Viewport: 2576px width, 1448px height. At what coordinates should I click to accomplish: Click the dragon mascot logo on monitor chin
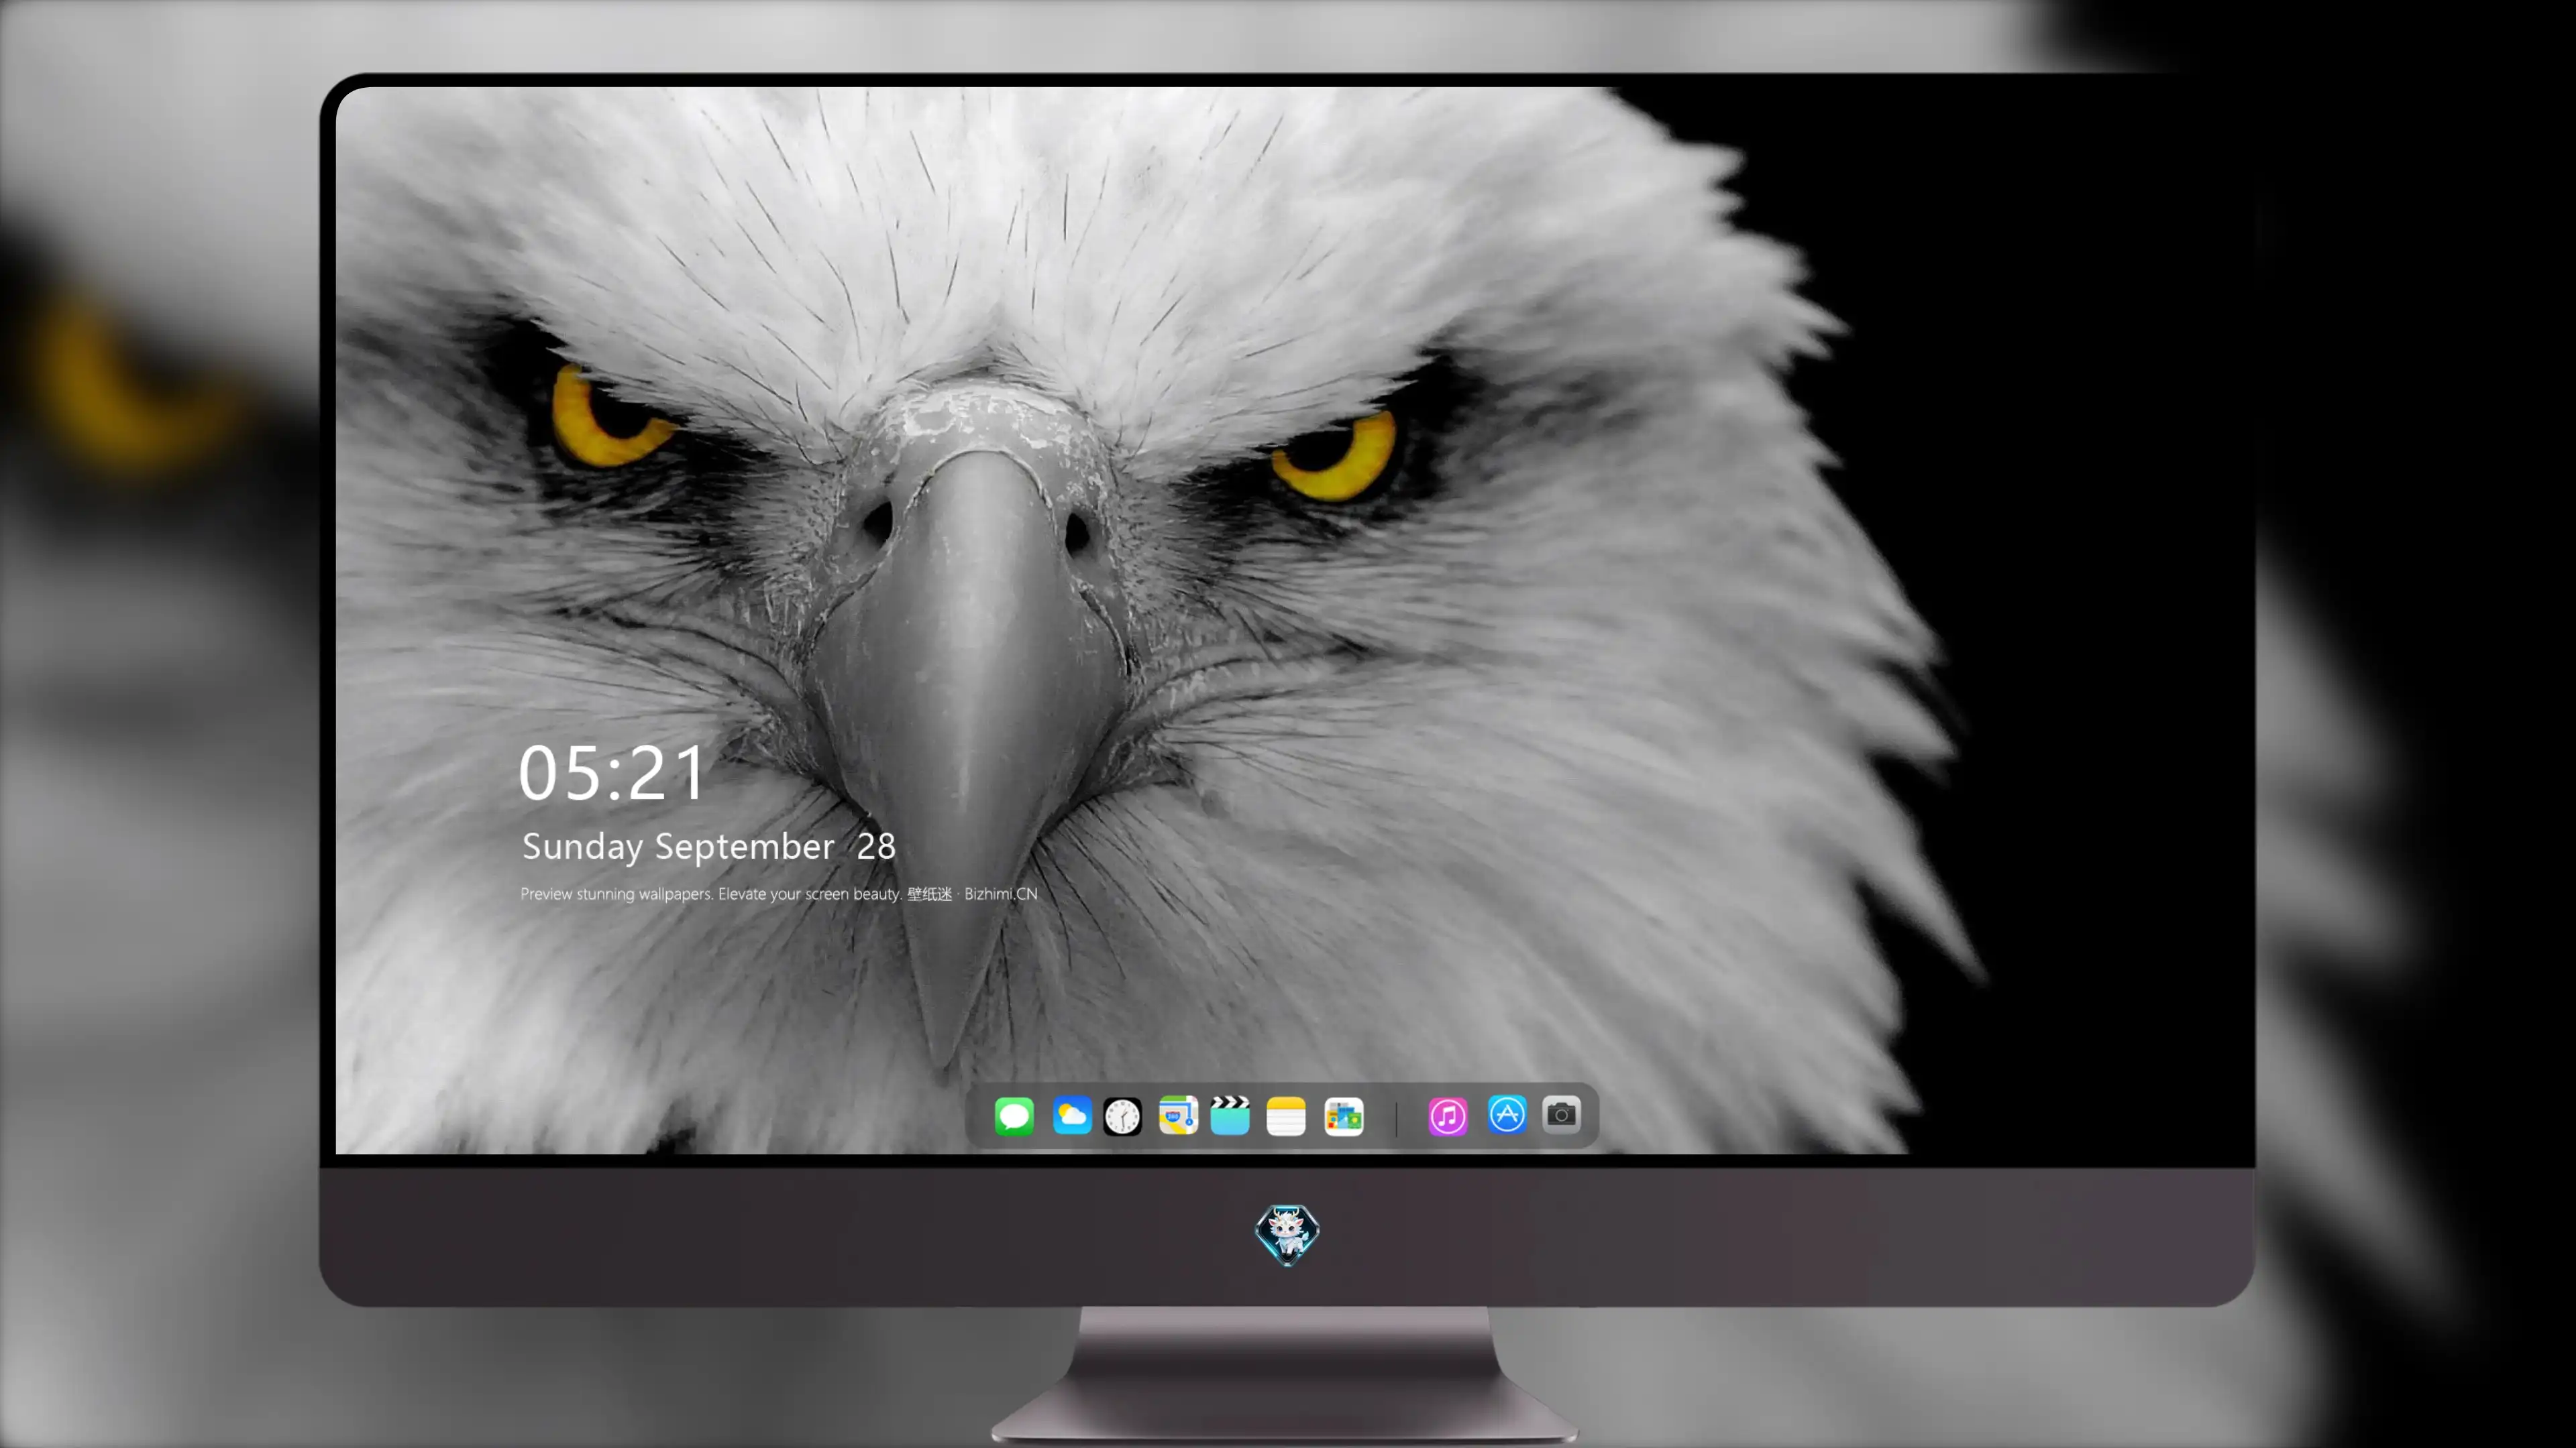click(1287, 1235)
